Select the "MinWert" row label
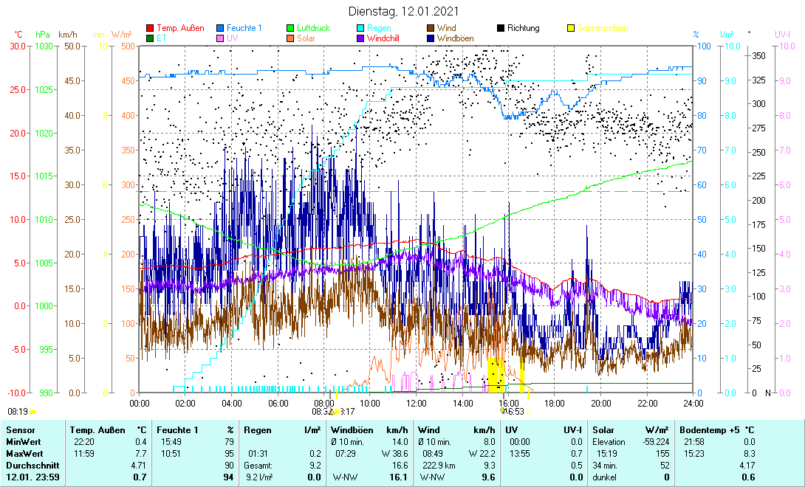Viewport: 805px width, 487px height. (x=24, y=442)
